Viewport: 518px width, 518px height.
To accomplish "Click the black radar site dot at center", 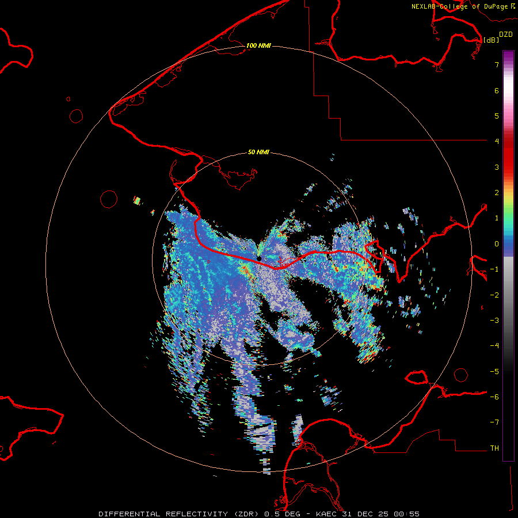I will [259, 258].
